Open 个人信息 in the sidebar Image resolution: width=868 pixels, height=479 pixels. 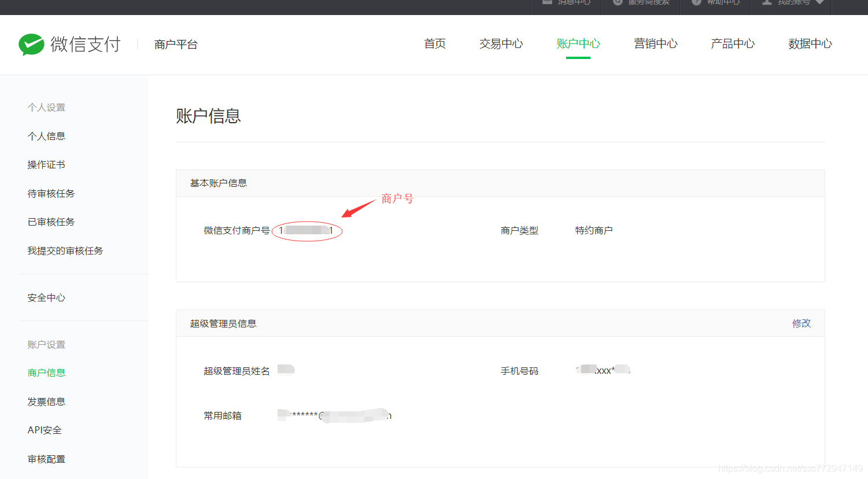[x=46, y=136]
